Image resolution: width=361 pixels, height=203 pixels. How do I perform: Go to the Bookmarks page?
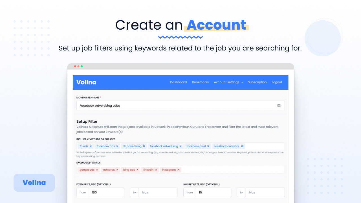click(200, 82)
